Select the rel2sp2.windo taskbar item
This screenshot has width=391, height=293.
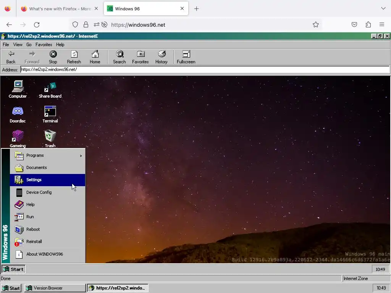click(x=118, y=288)
